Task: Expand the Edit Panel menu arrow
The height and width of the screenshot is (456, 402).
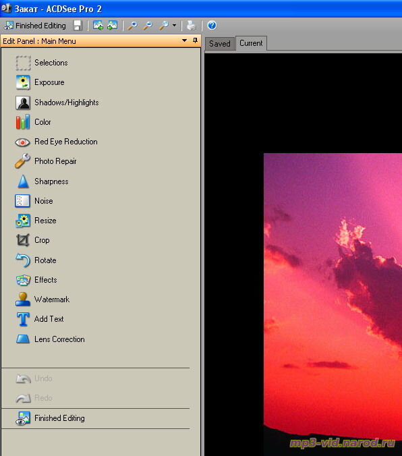Action: 184,40
